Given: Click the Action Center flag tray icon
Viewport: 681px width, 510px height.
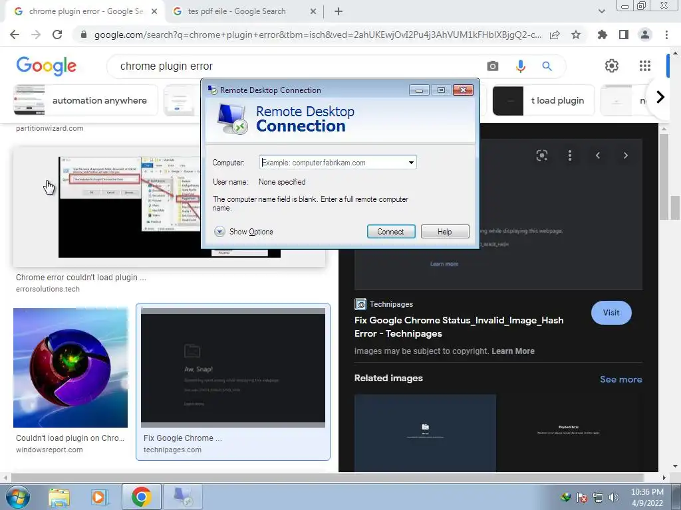Looking at the screenshot, I should point(582,497).
